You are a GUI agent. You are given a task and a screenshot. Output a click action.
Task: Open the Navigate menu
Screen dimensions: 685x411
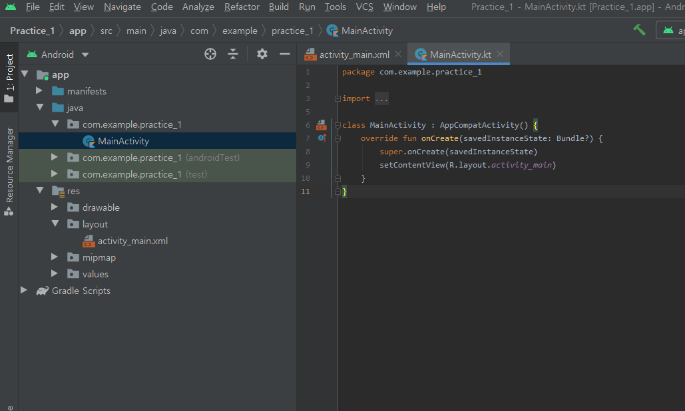[x=122, y=7]
